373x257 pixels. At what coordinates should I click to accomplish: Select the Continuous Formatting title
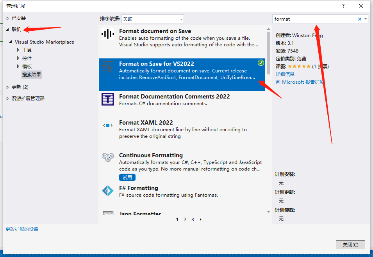tap(151, 155)
